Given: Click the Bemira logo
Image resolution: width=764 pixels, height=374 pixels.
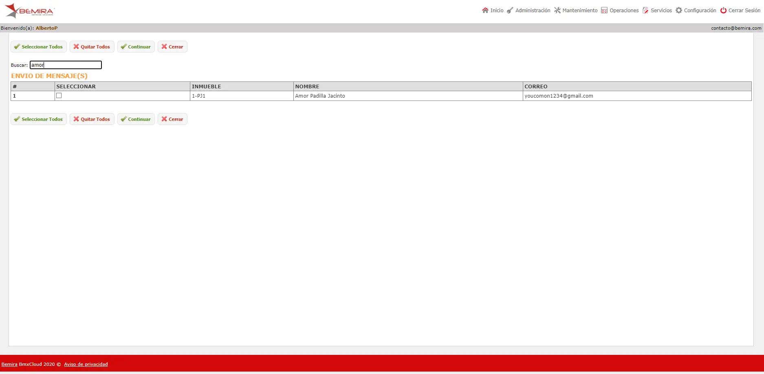Looking at the screenshot, I should 29,11.
